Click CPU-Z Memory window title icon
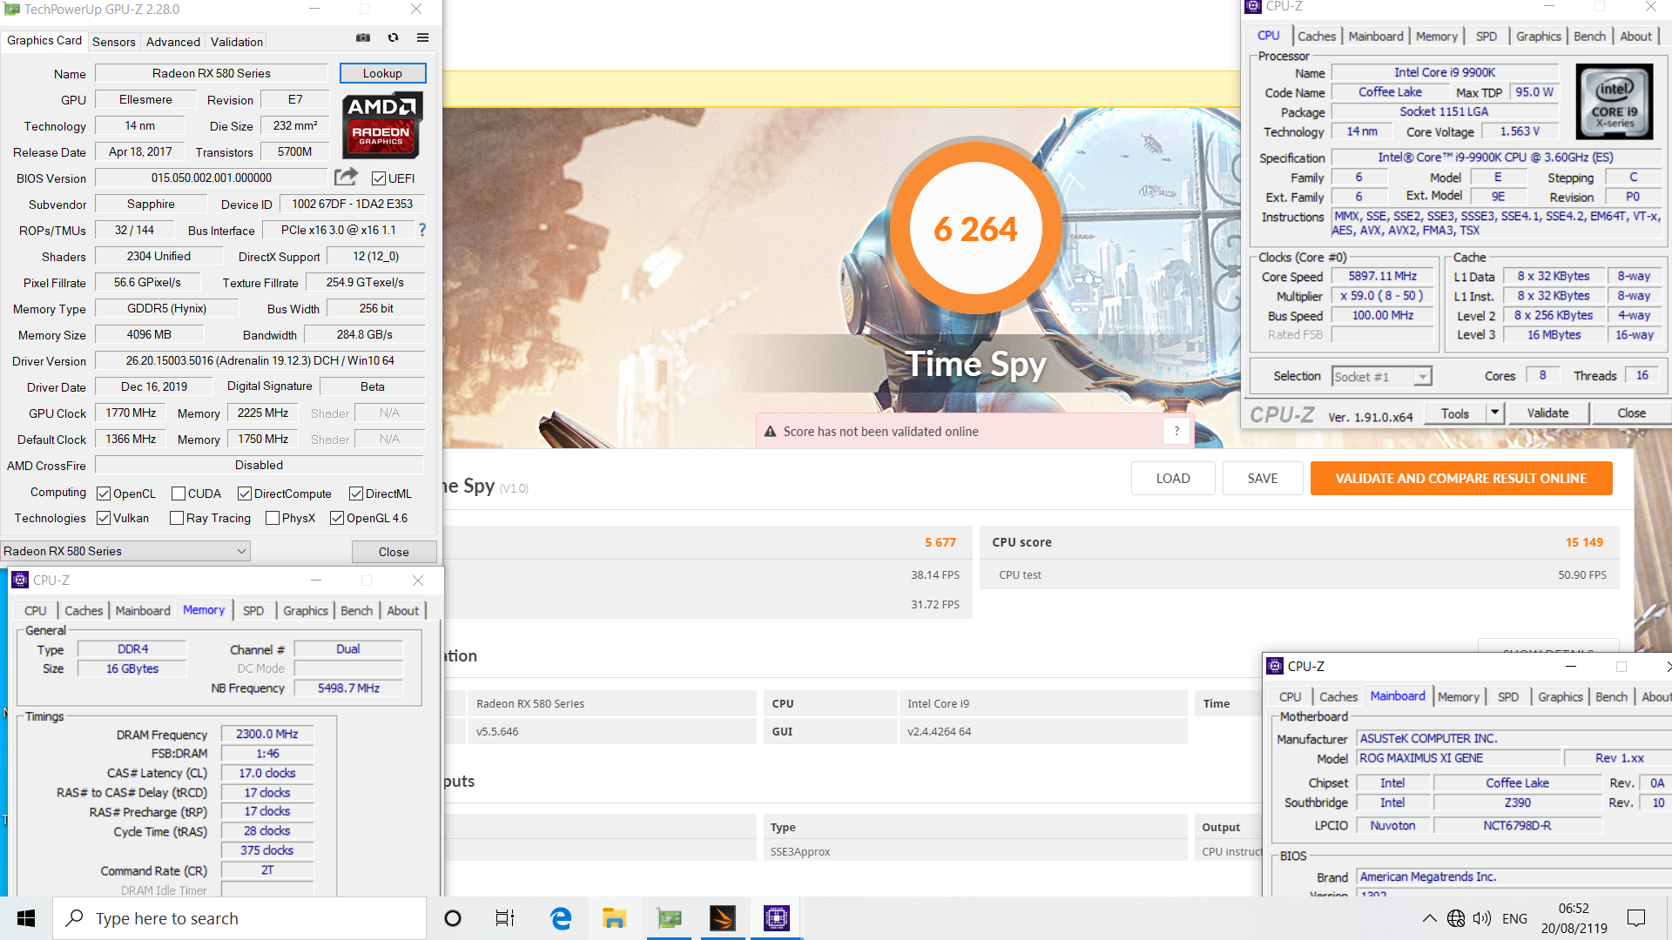The height and width of the screenshot is (940, 1672). point(20,581)
